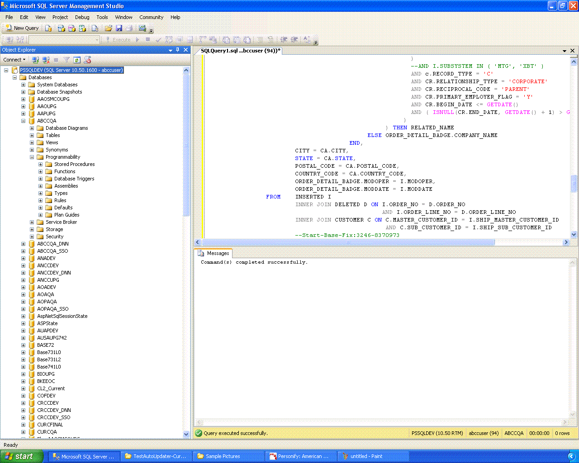The height and width of the screenshot is (463, 579).
Task: Expand the Tables folder node
Action: coord(32,135)
